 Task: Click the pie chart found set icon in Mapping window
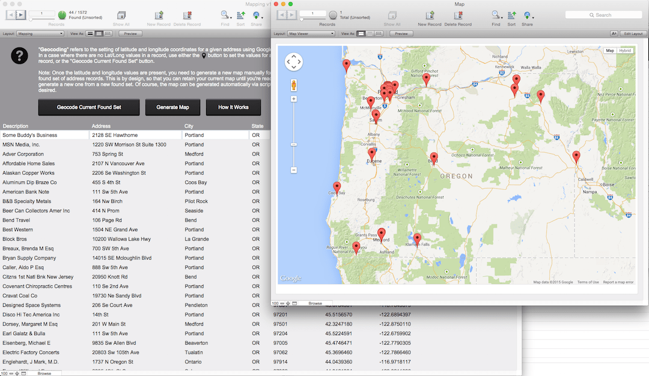click(61, 15)
